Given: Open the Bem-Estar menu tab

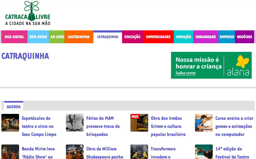Looking at the screenshot, I should coord(38,37).
